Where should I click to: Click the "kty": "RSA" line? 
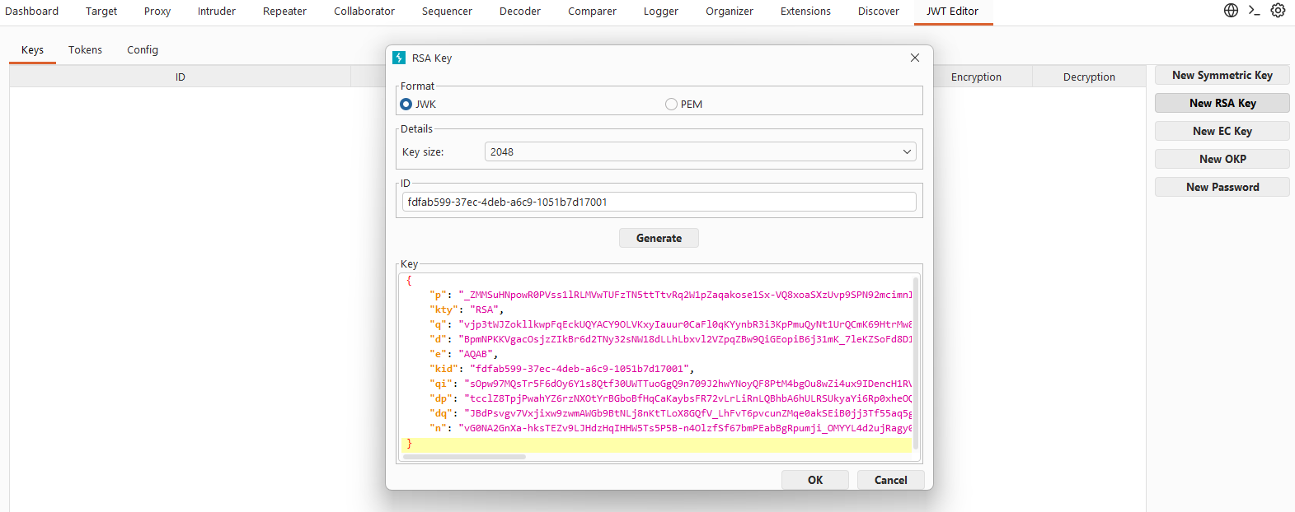click(466, 310)
